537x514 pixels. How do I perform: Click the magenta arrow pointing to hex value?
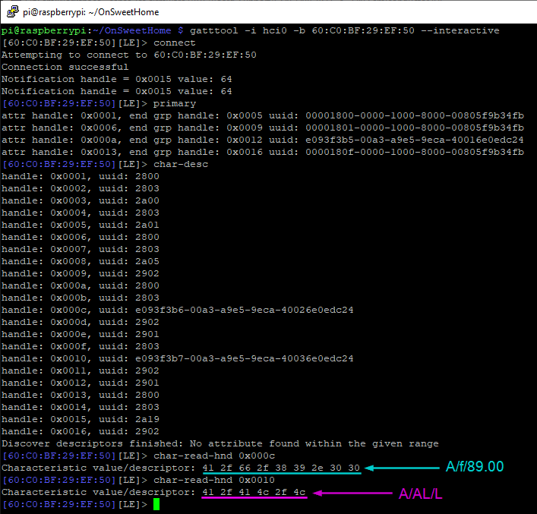pos(352,493)
